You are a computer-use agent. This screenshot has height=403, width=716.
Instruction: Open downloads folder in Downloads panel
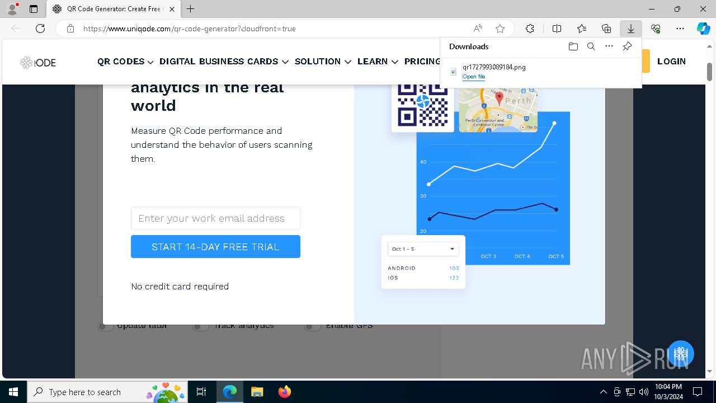pos(573,46)
